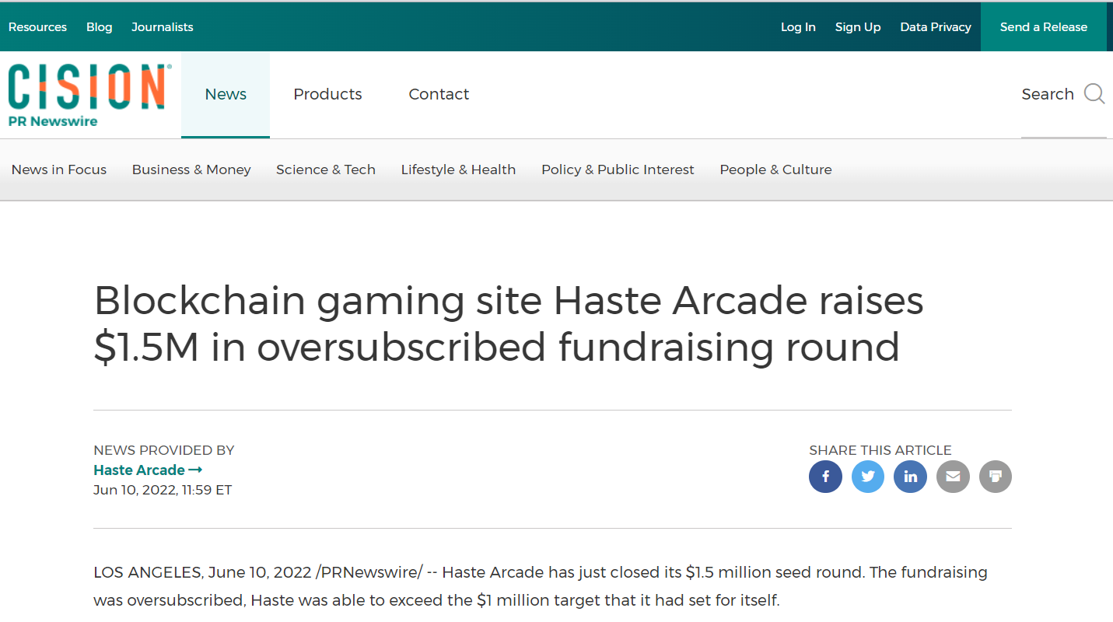Open Lifestyle & Health category
Image resolution: width=1113 pixels, height=622 pixels.
coord(458,169)
